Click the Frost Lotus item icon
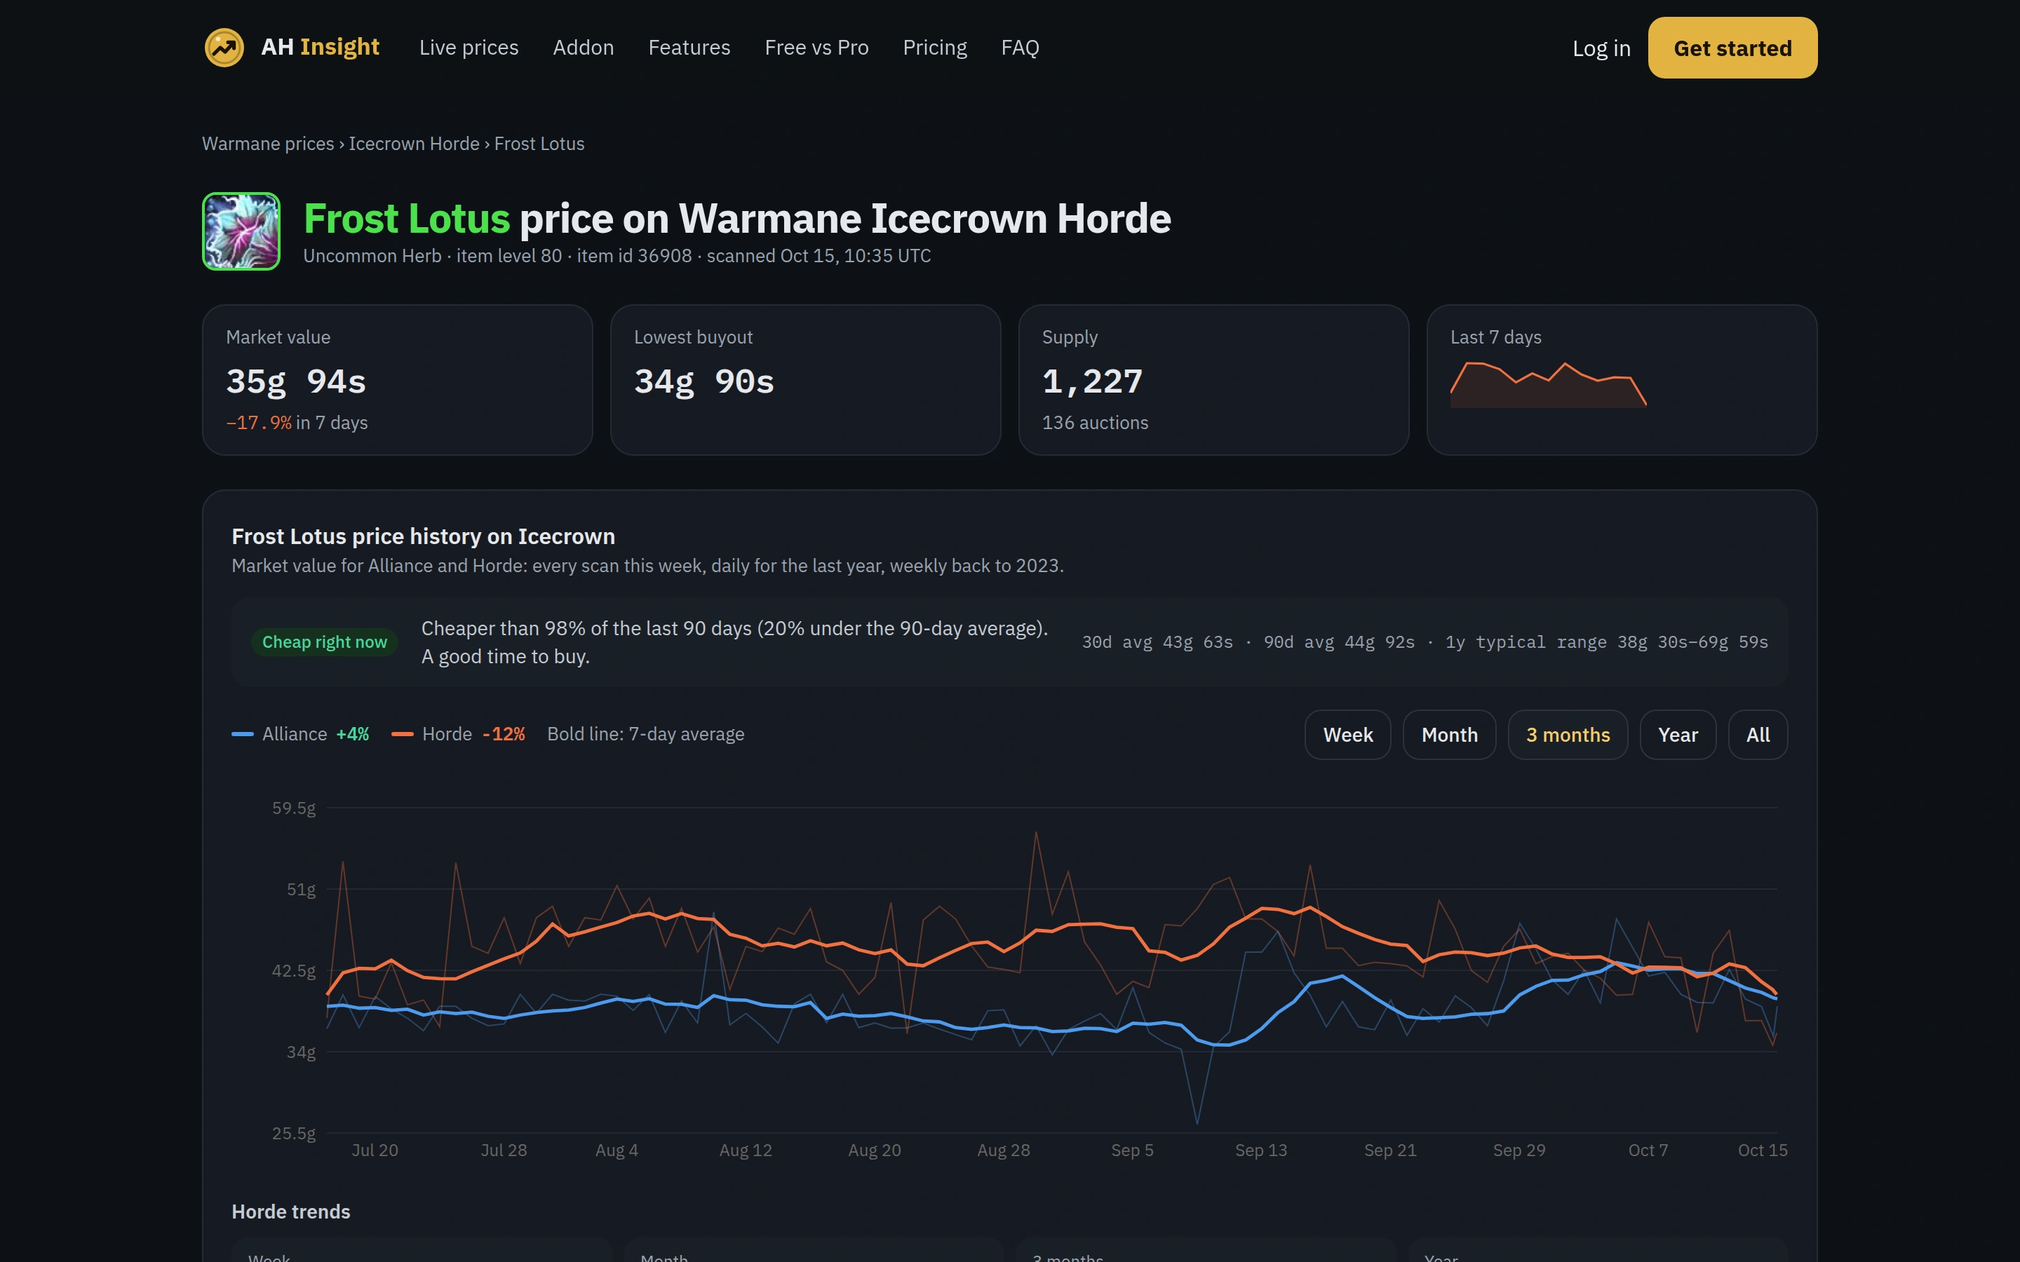 pyautogui.click(x=241, y=231)
